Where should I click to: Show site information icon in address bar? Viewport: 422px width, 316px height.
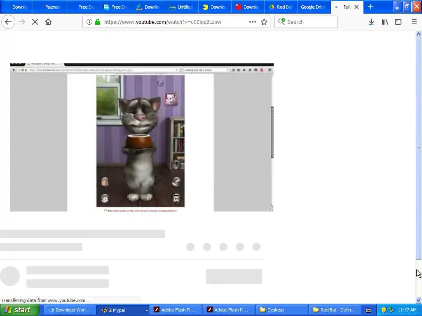(x=89, y=22)
